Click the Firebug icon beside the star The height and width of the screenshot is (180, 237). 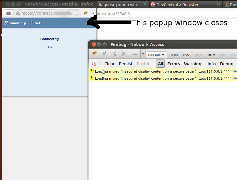(x=86, y=13)
